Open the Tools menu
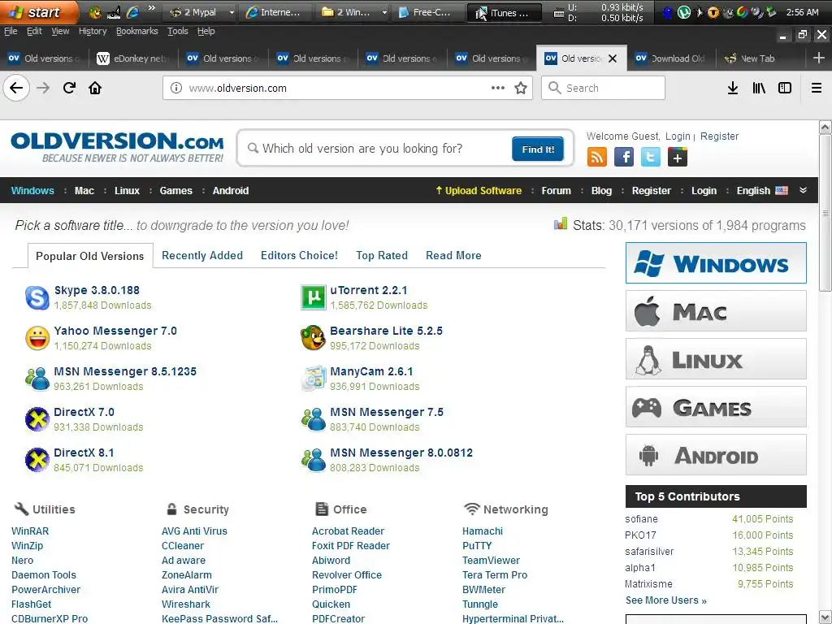The height and width of the screenshot is (624, 832). tap(178, 32)
